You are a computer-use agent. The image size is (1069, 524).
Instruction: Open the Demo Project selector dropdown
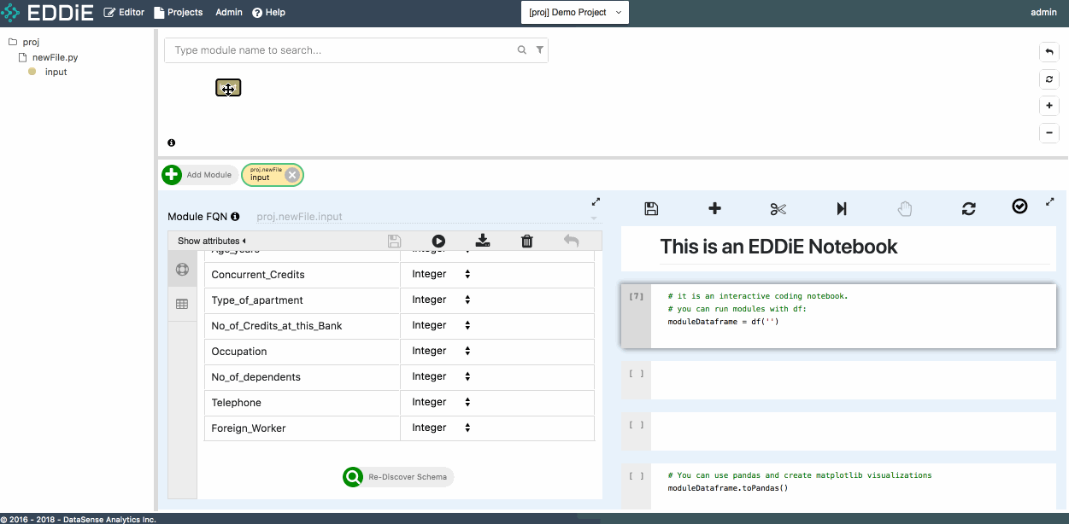pyautogui.click(x=575, y=13)
